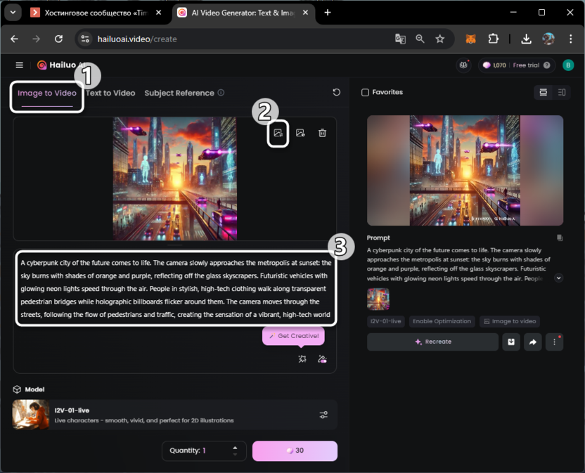Tick the Favorites checkbox
This screenshot has width=585, height=473.
365,93
